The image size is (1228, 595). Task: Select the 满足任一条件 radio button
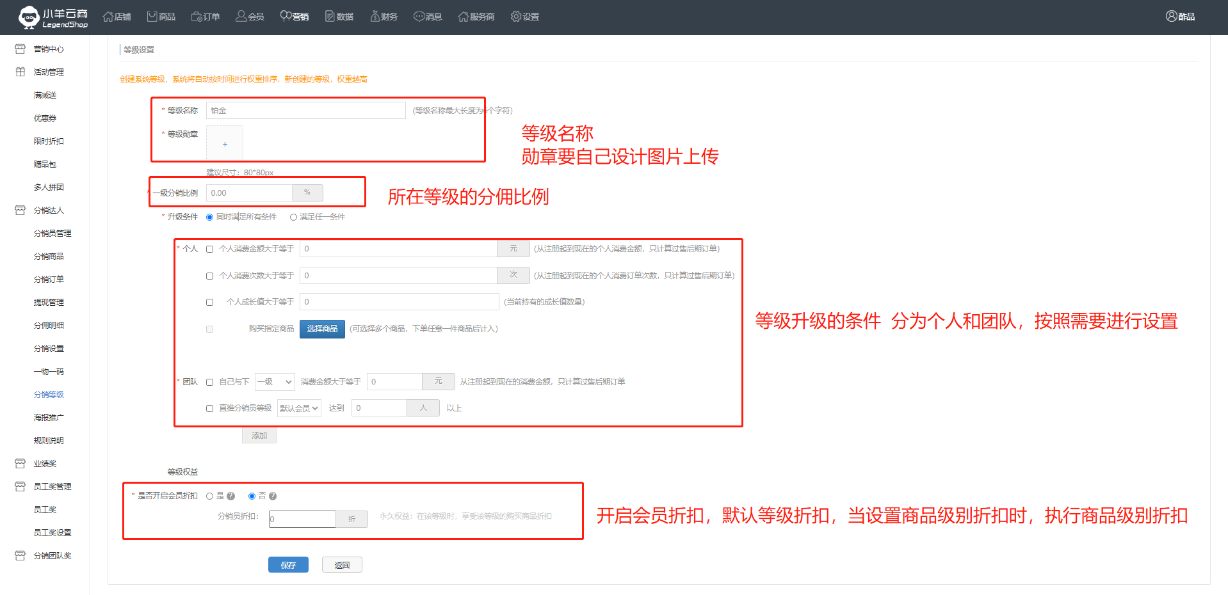click(x=293, y=218)
